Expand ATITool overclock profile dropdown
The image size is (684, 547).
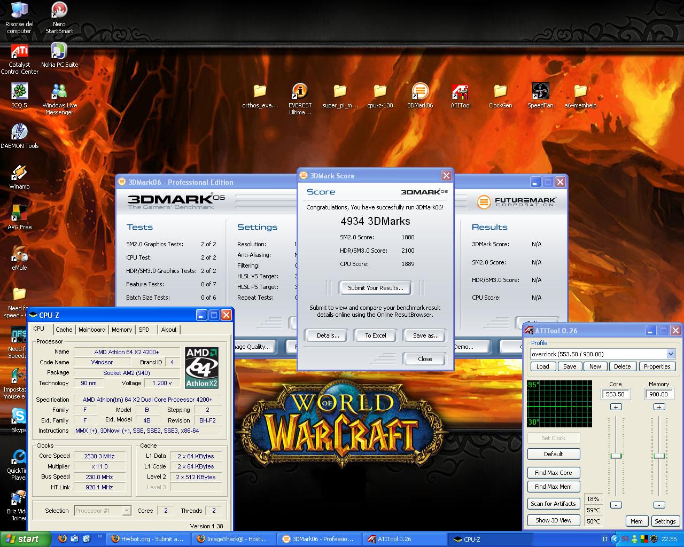(671, 354)
